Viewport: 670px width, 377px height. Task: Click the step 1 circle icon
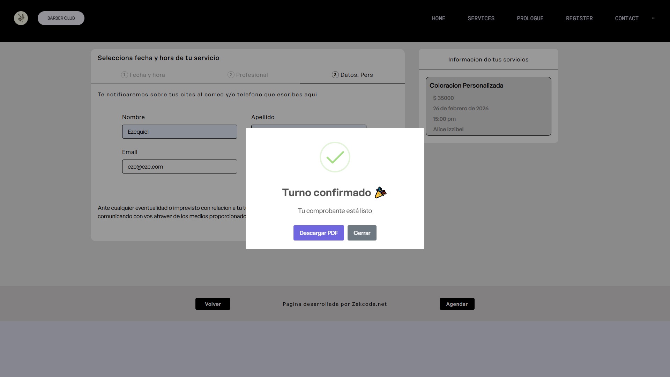pos(124,75)
